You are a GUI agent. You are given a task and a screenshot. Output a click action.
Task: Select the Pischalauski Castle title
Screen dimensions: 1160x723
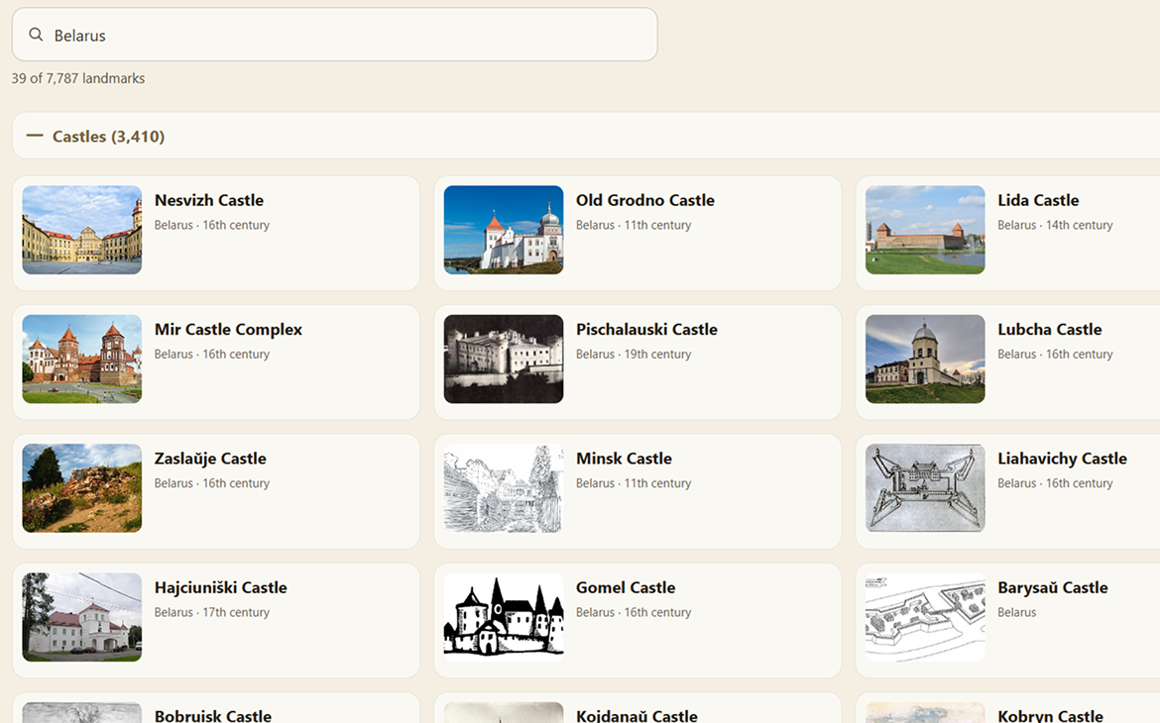(x=646, y=330)
